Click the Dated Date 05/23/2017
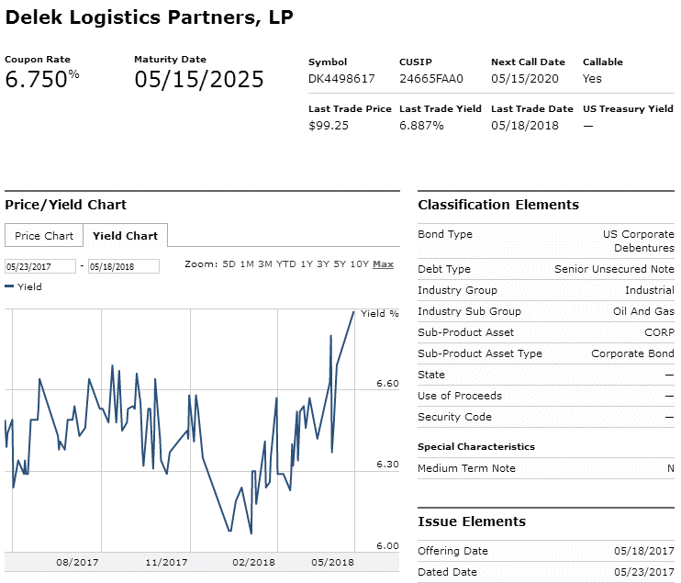The height and width of the screenshot is (583, 681). pyautogui.click(x=644, y=572)
